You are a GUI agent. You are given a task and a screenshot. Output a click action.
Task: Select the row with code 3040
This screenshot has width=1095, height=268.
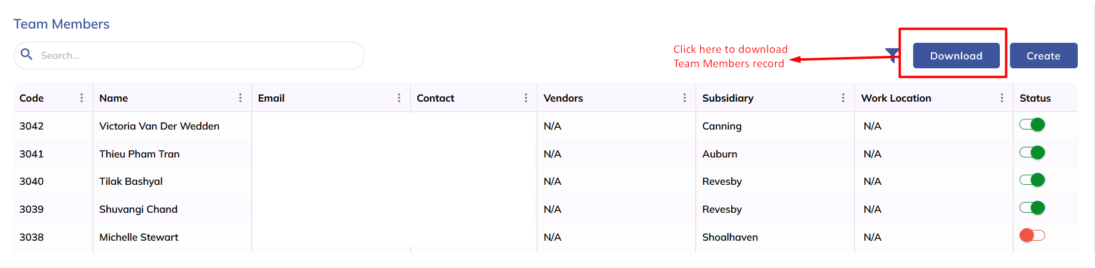(32, 181)
